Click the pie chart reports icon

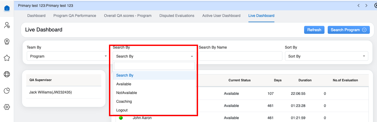coord(7,91)
